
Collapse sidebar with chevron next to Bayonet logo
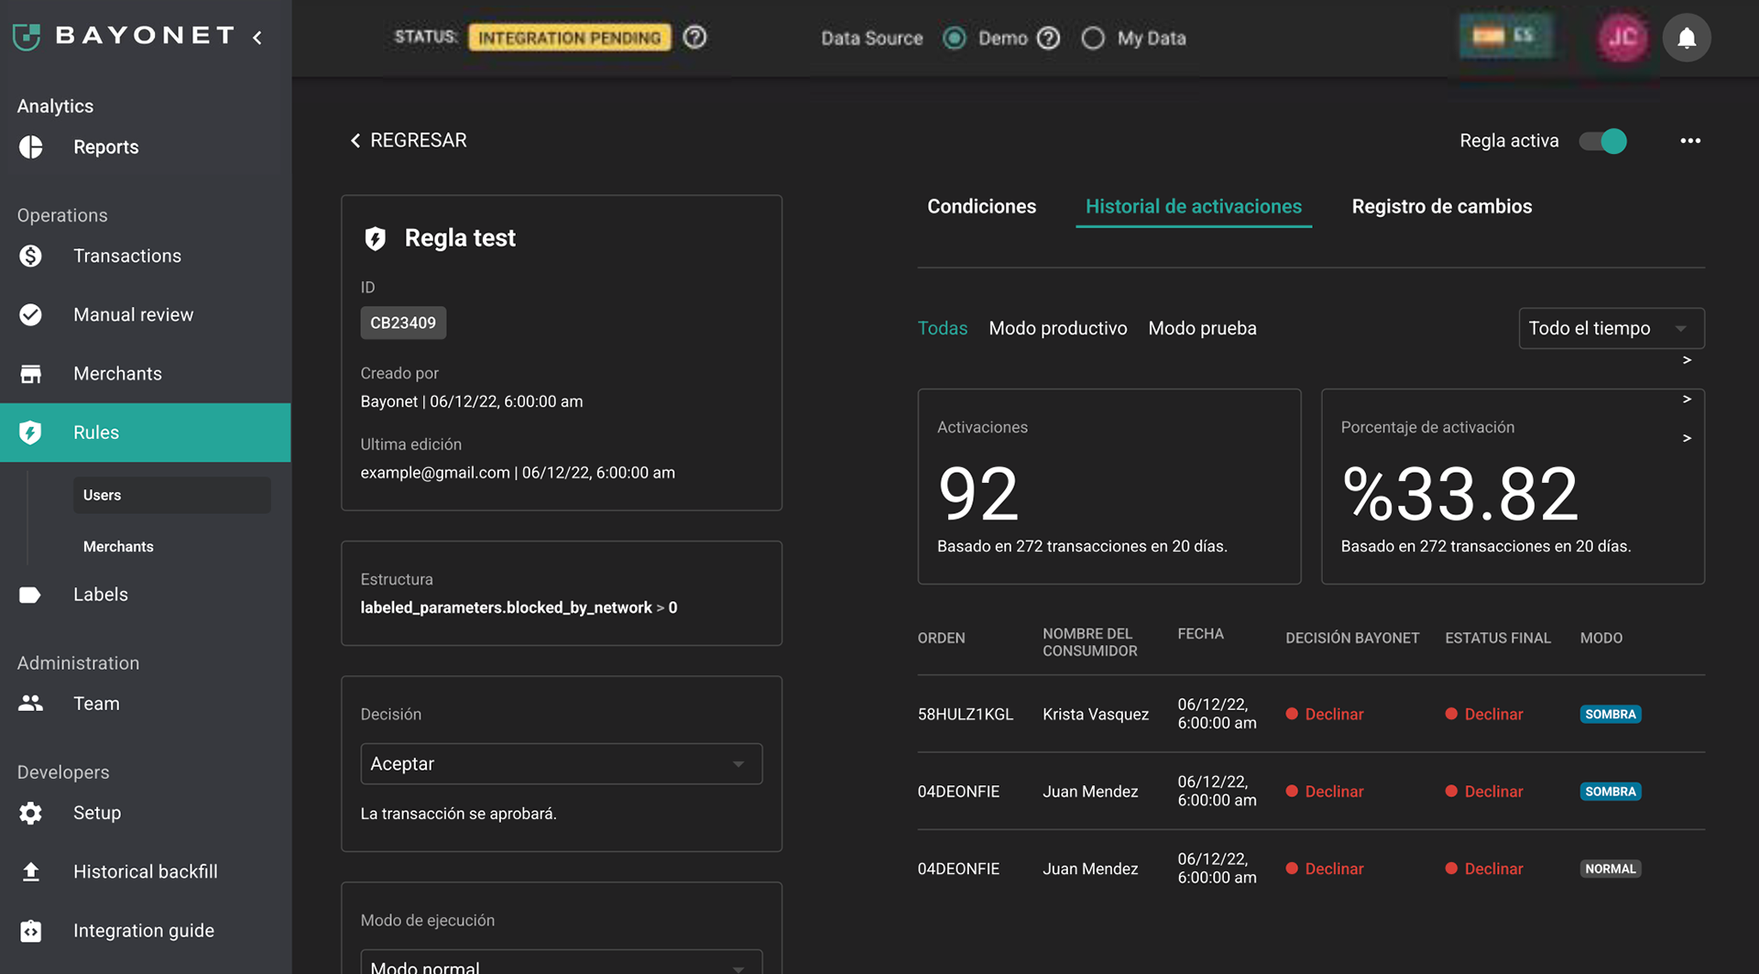pyautogui.click(x=258, y=38)
